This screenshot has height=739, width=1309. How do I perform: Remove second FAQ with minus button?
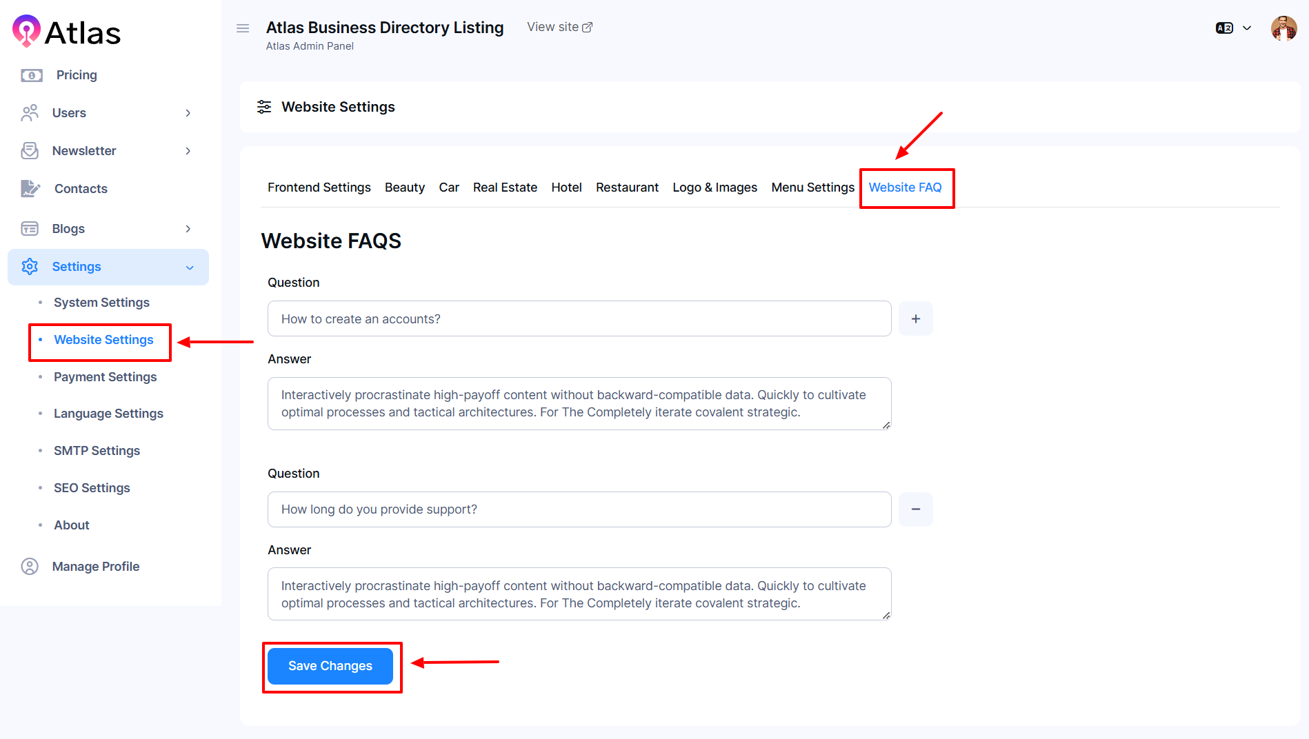coord(915,509)
